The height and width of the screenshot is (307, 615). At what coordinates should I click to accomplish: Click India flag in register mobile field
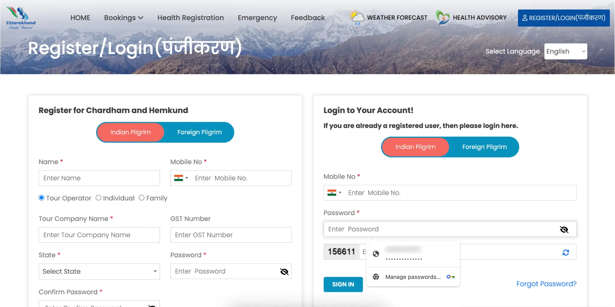coord(178,178)
